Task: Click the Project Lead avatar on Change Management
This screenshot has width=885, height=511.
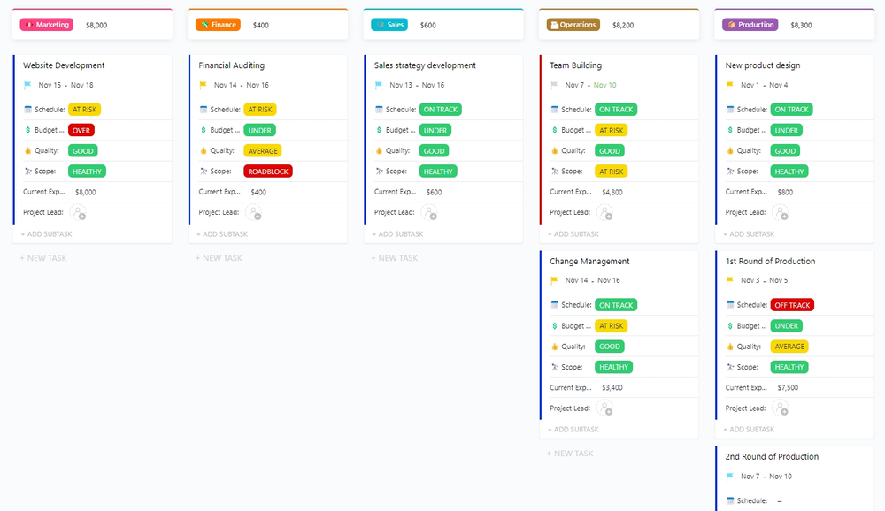Action: [x=604, y=408]
